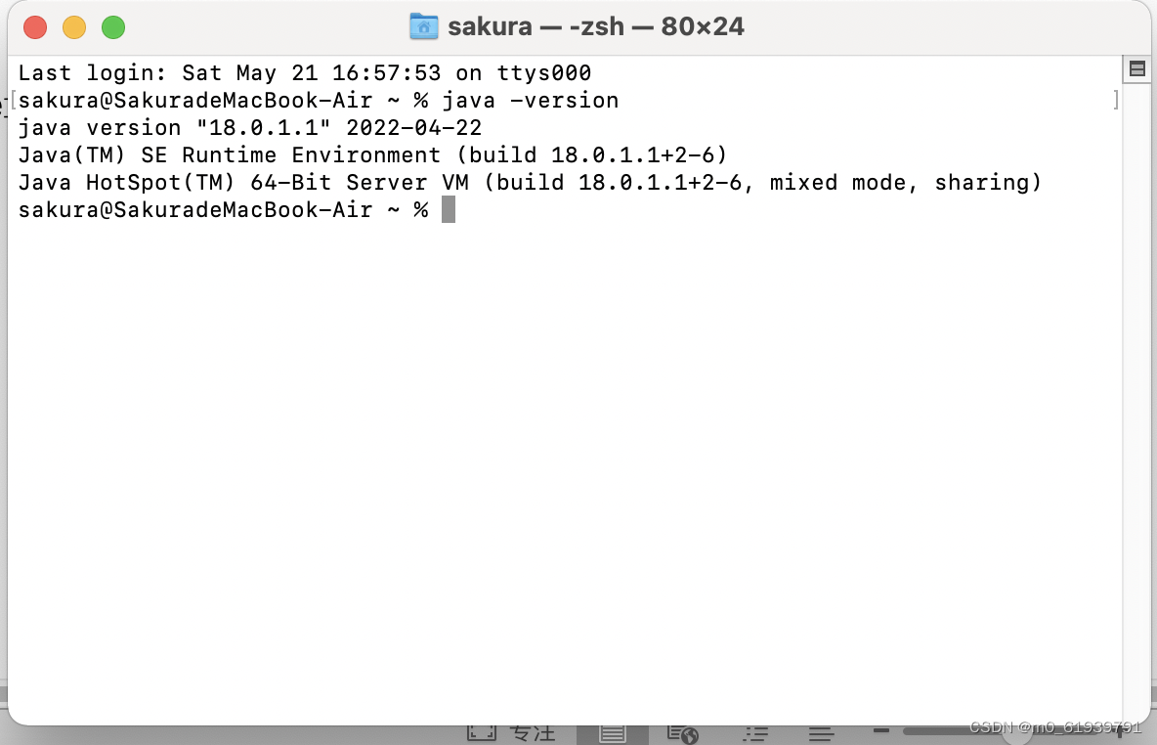Click at the blinking cursor shell prompt
This screenshot has height=745, width=1157.
point(449,209)
